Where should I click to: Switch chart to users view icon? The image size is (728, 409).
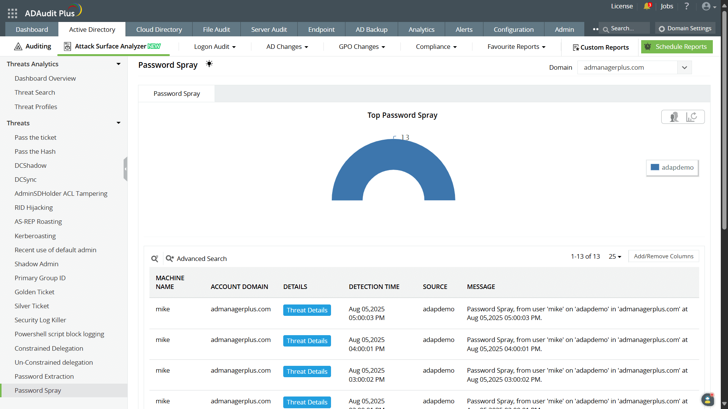(674, 117)
